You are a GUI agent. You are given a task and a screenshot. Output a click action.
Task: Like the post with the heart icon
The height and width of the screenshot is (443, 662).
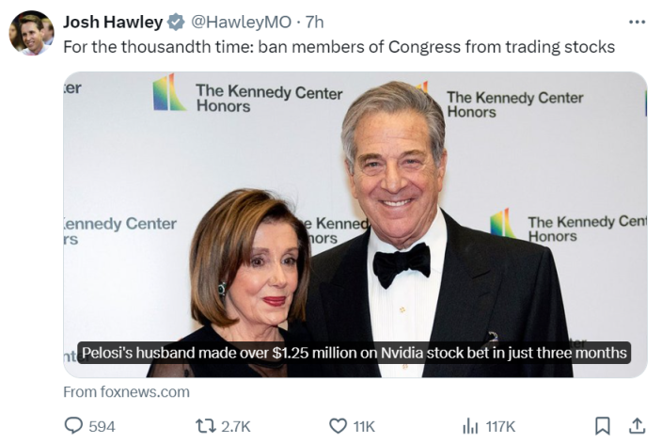coord(338,426)
